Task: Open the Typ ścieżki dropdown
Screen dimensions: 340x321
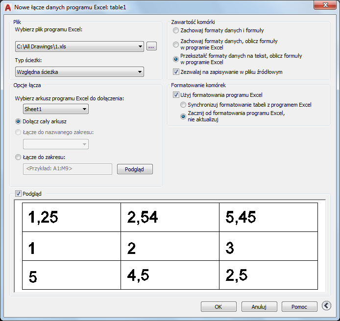Action: (79, 72)
